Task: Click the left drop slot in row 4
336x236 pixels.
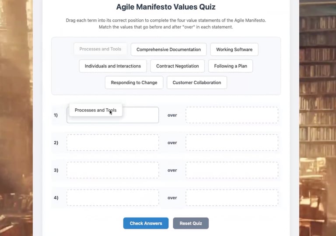Action: (113, 197)
